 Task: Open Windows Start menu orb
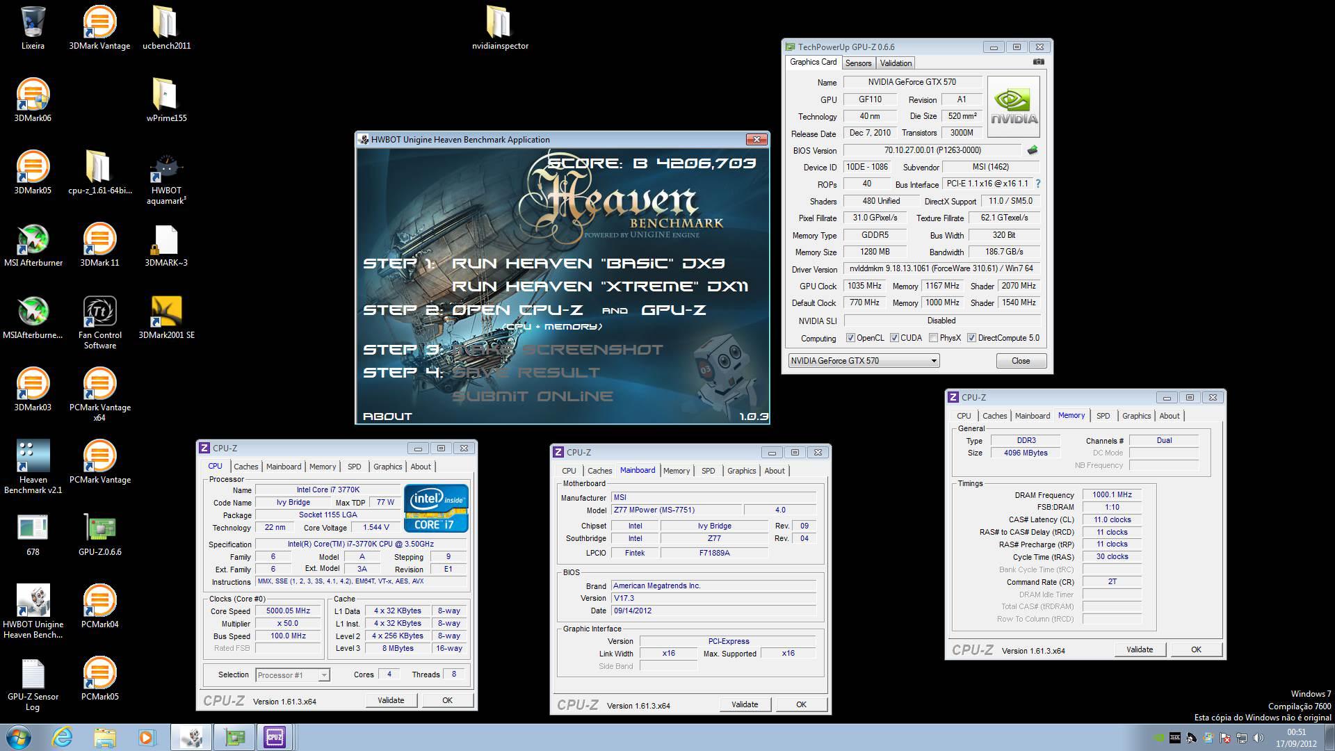(x=18, y=737)
